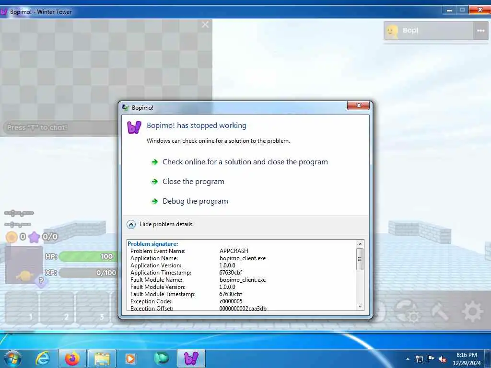This screenshot has width=491, height=368.
Task: Click the XP progress bar
Action: pos(88,273)
